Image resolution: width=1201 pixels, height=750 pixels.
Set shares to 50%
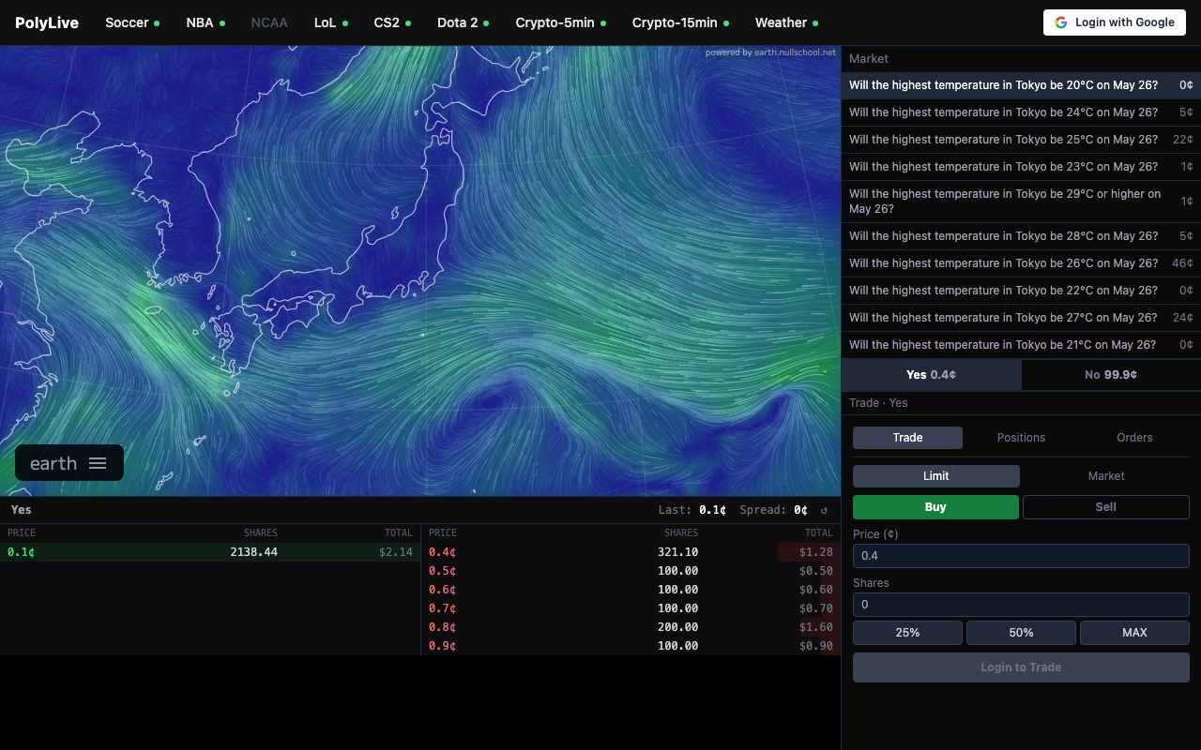pyautogui.click(x=1021, y=633)
